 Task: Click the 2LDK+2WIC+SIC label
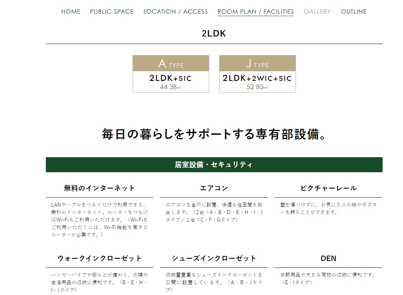click(257, 78)
